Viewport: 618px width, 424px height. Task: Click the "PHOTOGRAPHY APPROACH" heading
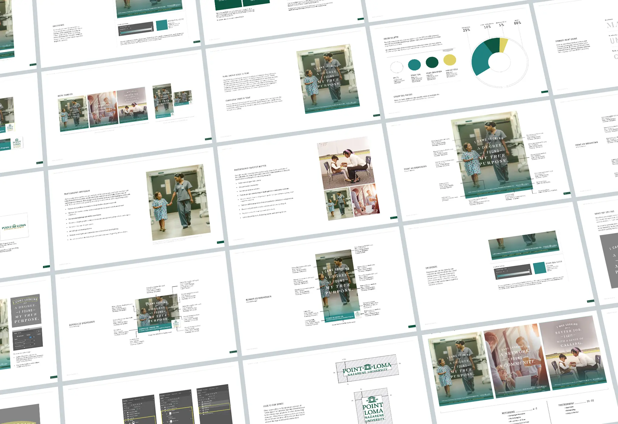tap(77, 192)
